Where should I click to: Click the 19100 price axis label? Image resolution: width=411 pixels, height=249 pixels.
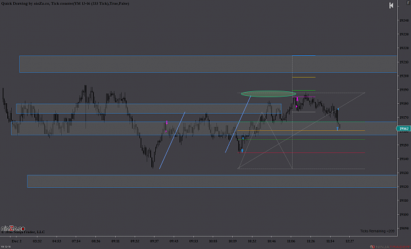pyautogui.click(x=404, y=214)
